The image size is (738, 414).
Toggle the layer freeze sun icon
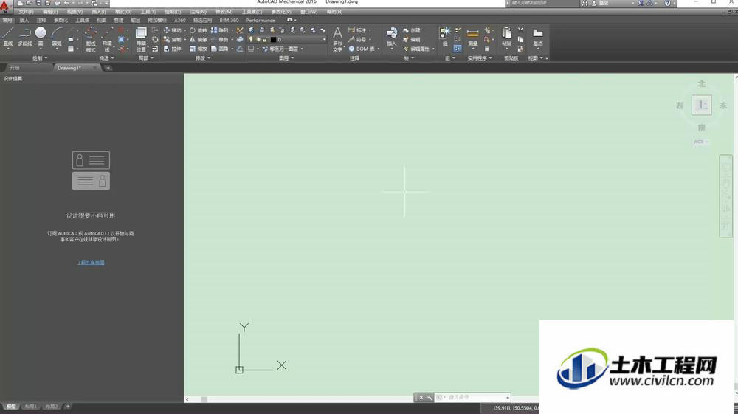[x=258, y=40]
